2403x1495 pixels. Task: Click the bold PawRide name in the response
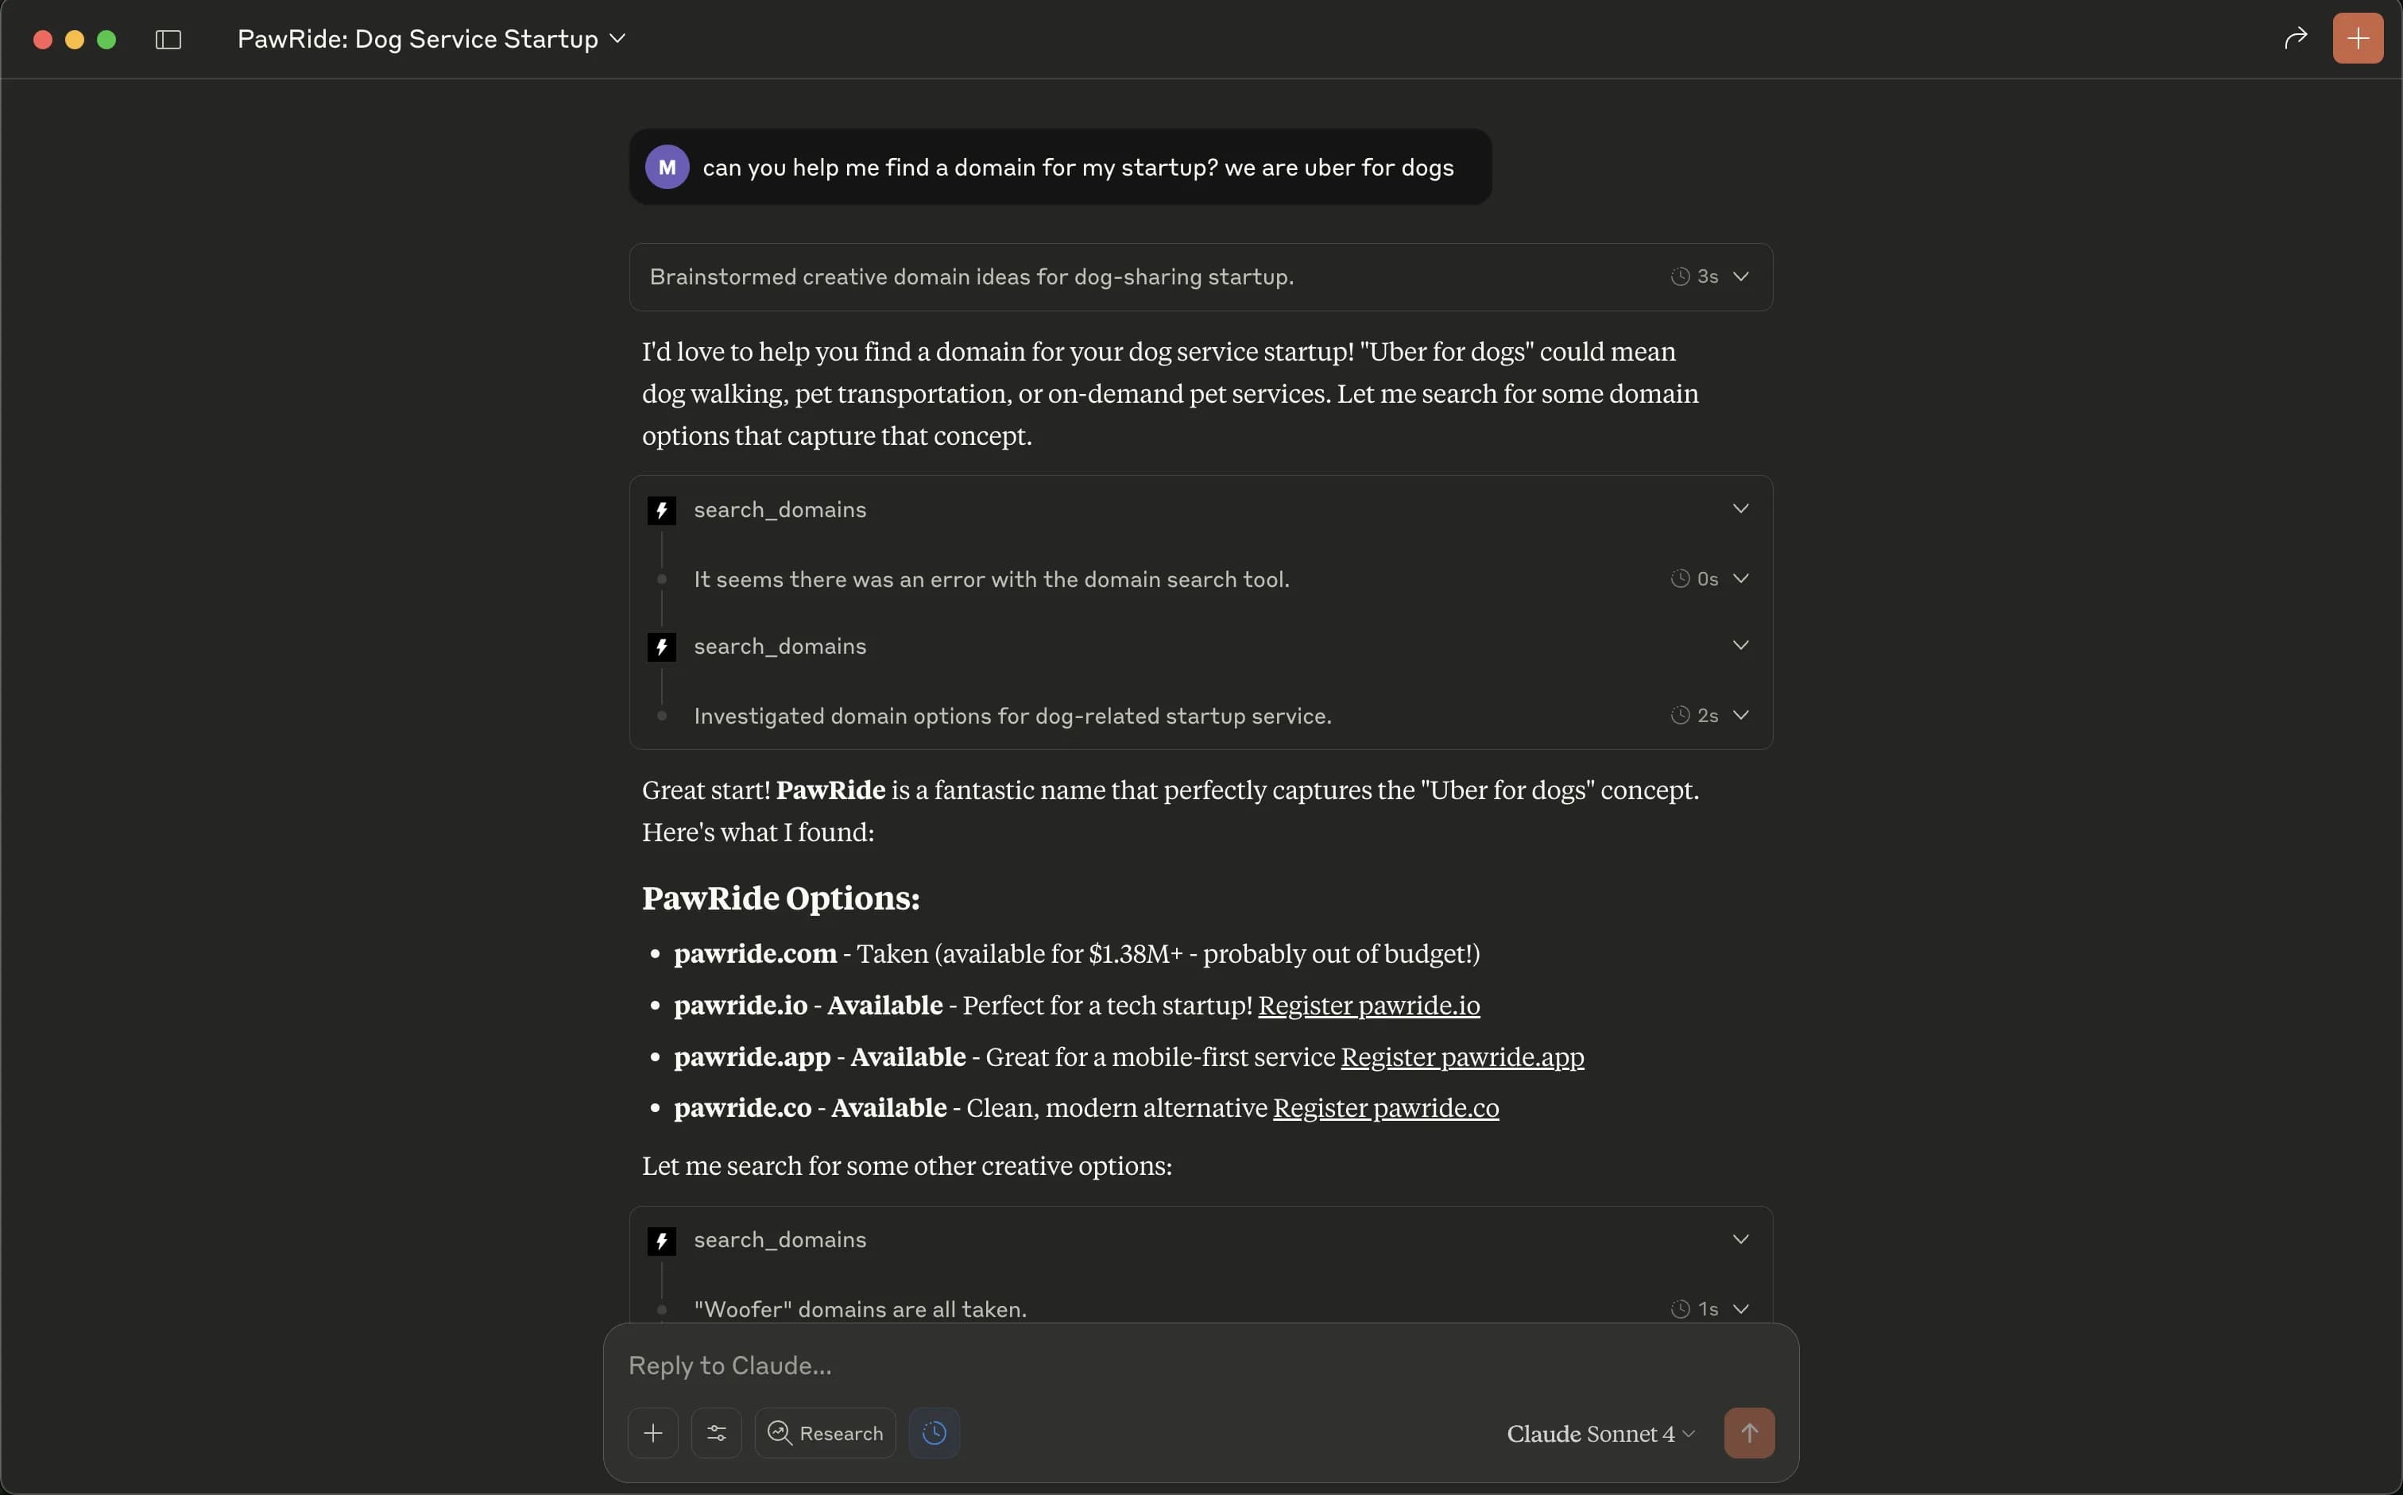(830, 790)
